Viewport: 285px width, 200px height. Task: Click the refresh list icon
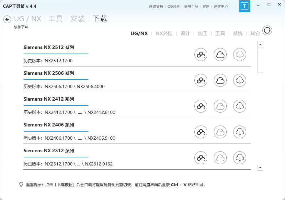coord(267,31)
